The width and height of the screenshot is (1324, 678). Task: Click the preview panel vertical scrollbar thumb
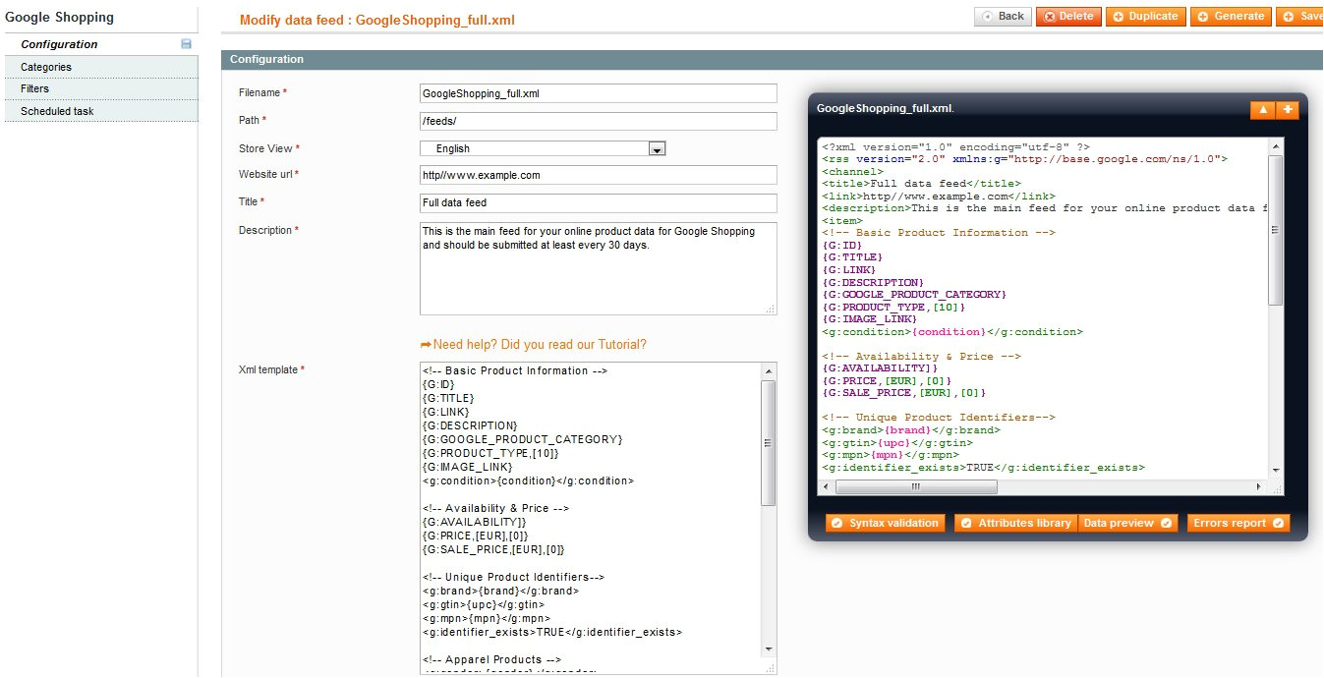click(x=1276, y=229)
